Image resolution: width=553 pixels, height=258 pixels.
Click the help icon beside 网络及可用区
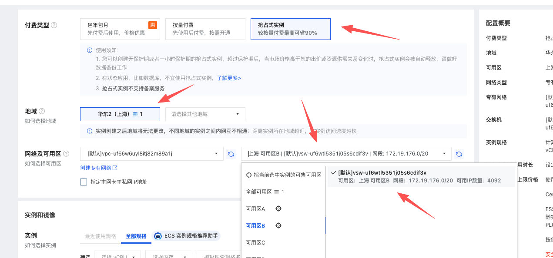[x=66, y=154]
